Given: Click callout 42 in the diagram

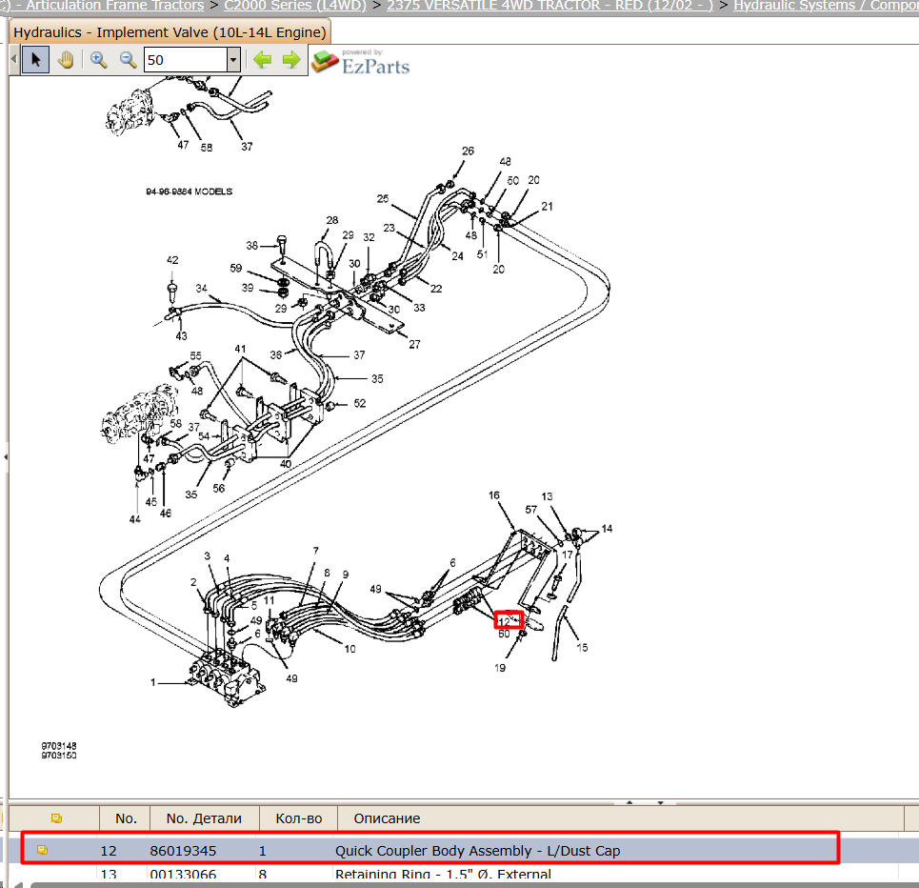Looking at the screenshot, I should coord(172,260).
